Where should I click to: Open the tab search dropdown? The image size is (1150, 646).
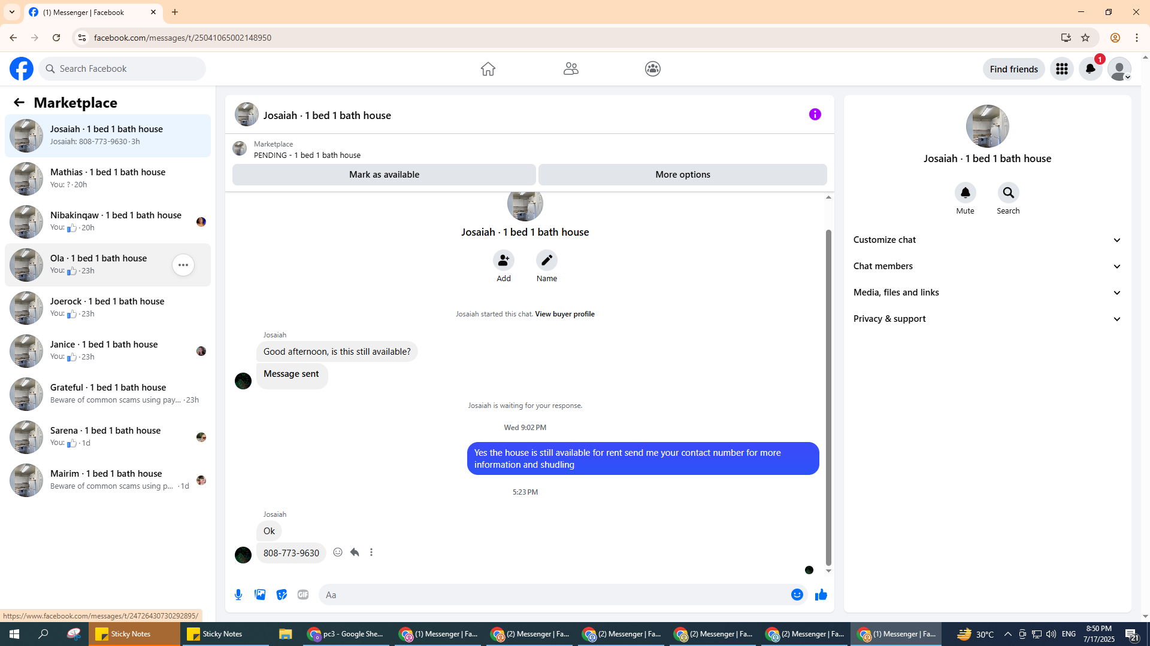coord(12,12)
